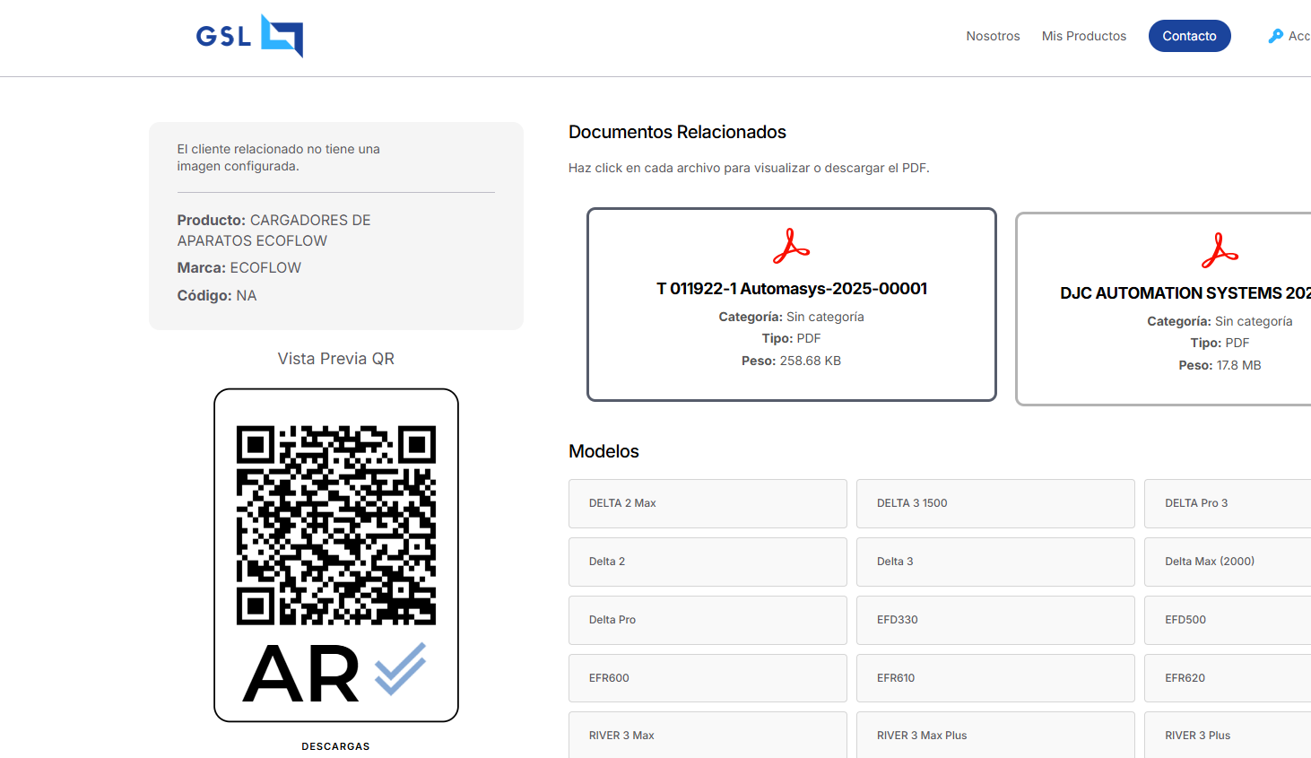
Task: Click the blue key access icon
Action: click(1275, 36)
